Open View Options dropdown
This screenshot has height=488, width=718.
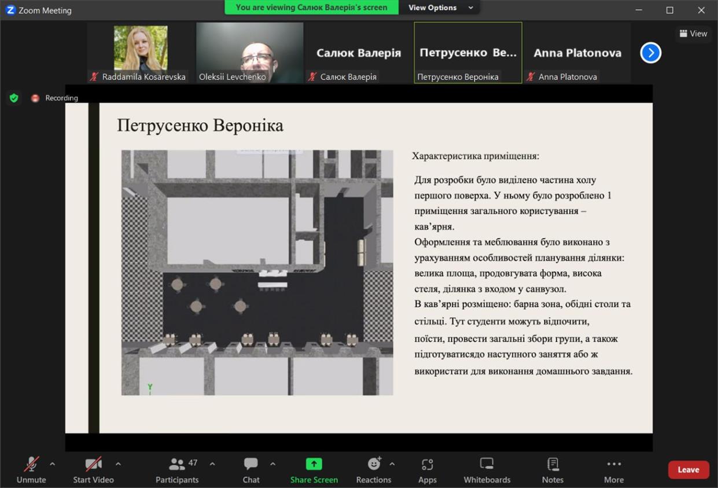coord(440,8)
